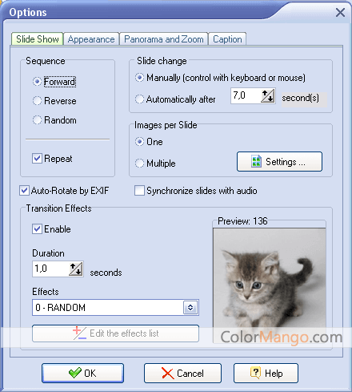Click the spinner arrows for Automatically after seconds
The height and width of the screenshot is (392, 352).
pyautogui.click(x=268, y=96)
